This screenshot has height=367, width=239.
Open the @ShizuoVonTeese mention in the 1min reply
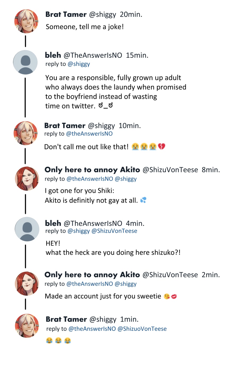pyautogui.click(x=142, y=329)
